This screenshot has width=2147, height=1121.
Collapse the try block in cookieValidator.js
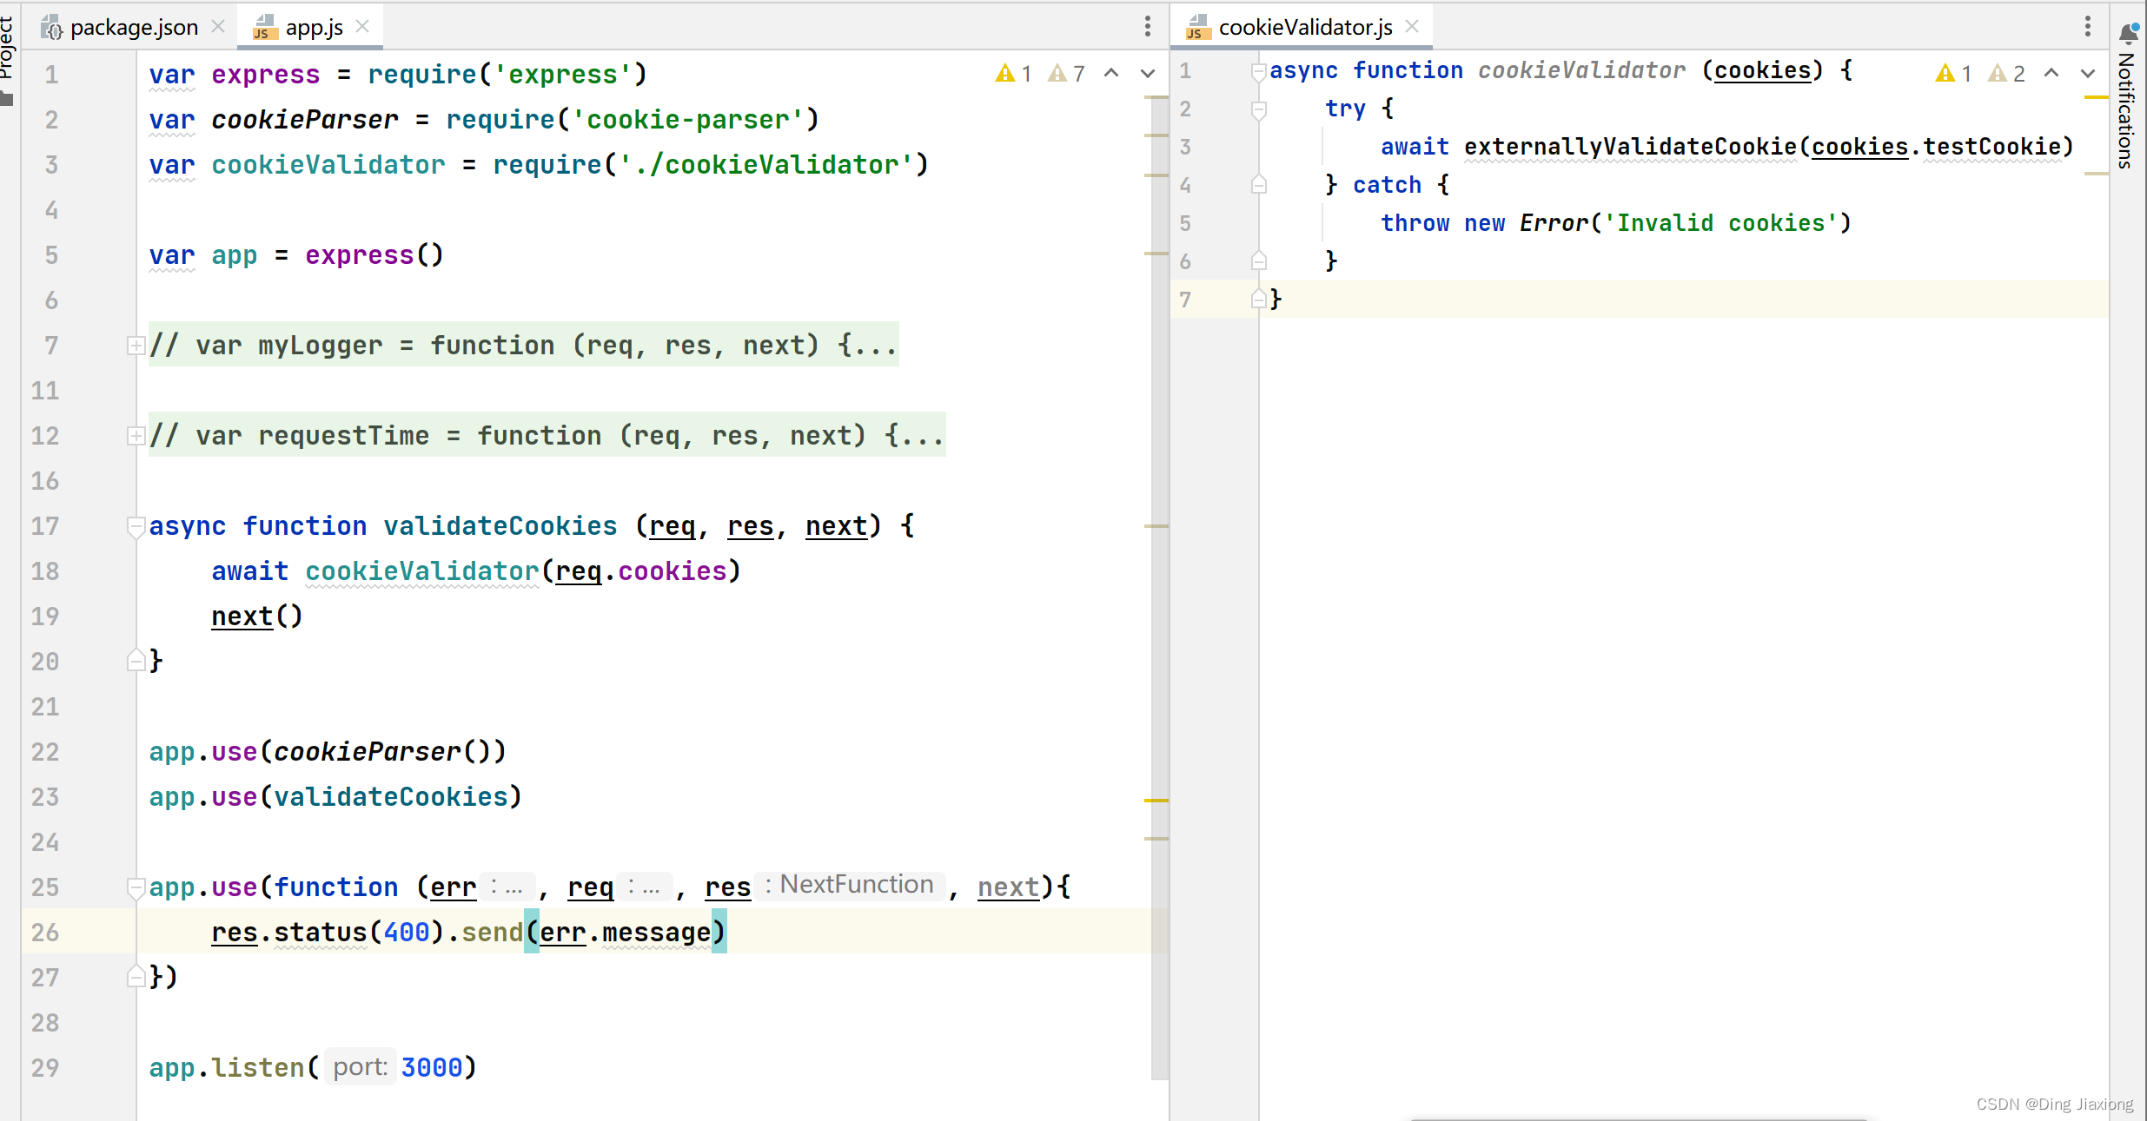point(1258,109)
